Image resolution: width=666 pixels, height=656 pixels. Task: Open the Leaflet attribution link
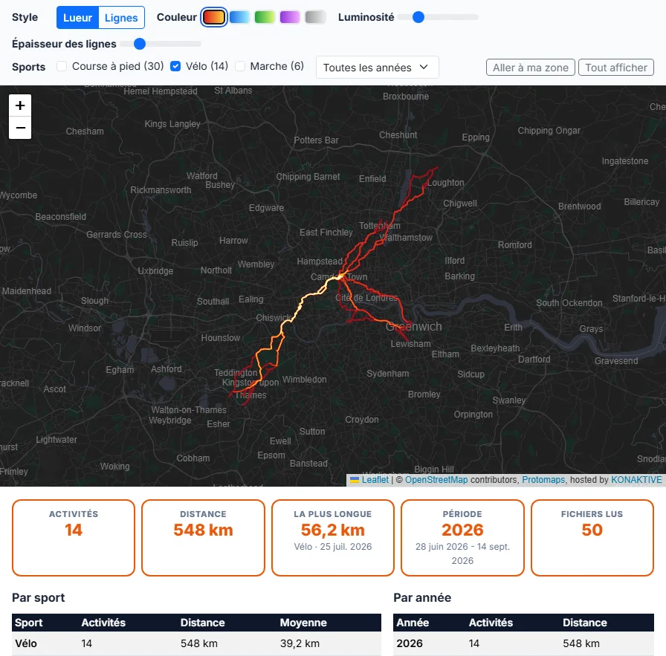(375, 480)
